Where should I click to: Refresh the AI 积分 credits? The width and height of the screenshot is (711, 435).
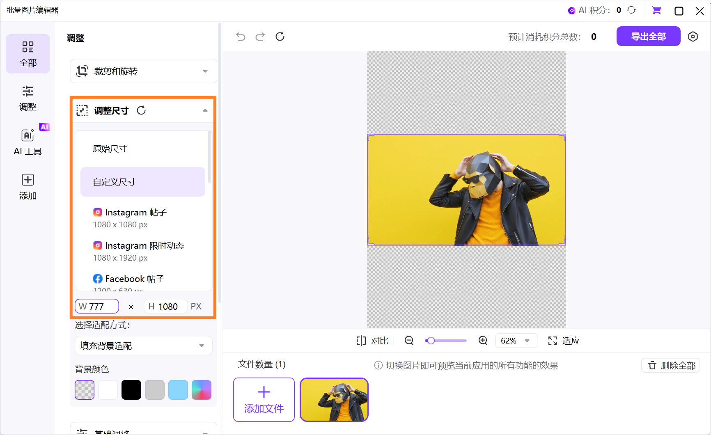pos(631,10)
